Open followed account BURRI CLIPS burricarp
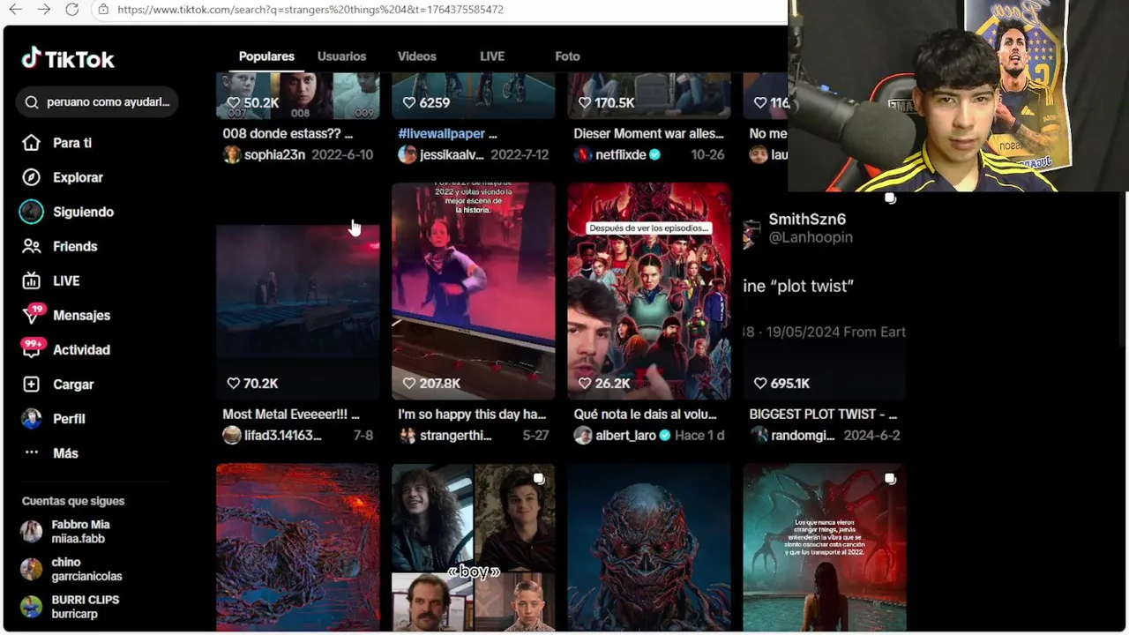 (x=86, y=607)
